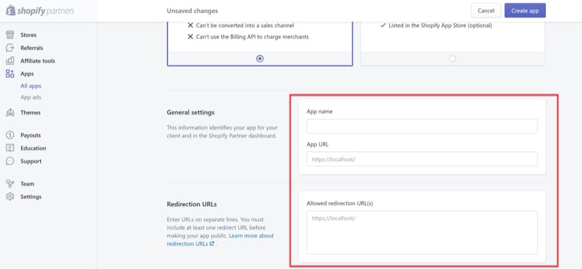Click the Cancel button
The image size is (582, 269).
(486, 10)
